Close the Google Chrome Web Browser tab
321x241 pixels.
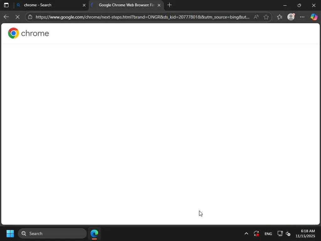point(159,5)
